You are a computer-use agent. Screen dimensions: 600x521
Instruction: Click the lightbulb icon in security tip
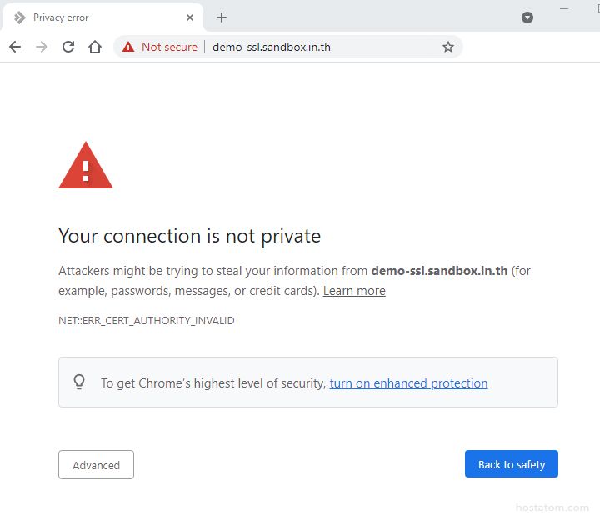click(x=79, y=383)
